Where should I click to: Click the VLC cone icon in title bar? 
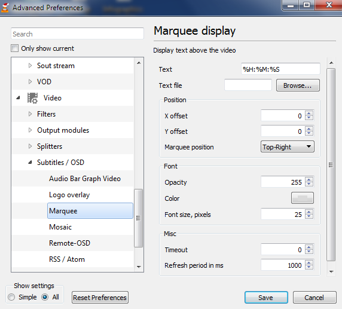point(5,8)
